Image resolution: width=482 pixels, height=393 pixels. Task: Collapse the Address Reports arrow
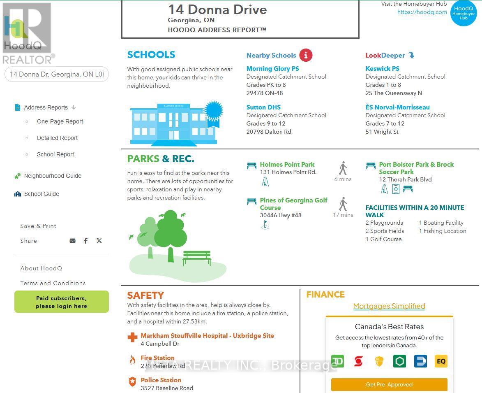(74, 107)
